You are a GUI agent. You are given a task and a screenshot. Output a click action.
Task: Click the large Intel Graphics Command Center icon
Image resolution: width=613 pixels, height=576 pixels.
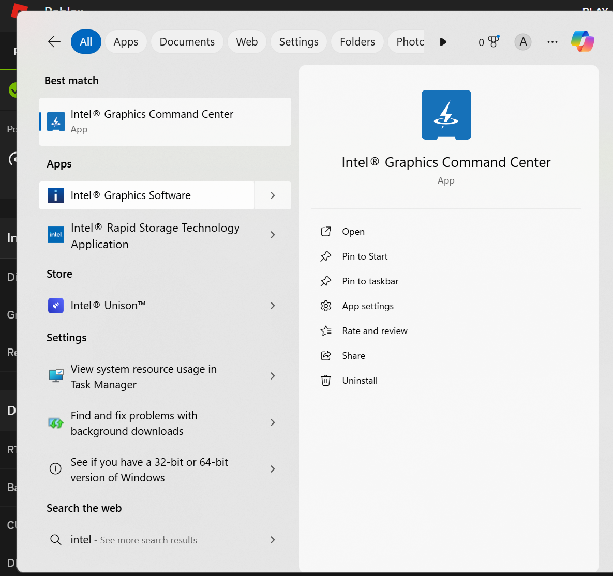446,115
